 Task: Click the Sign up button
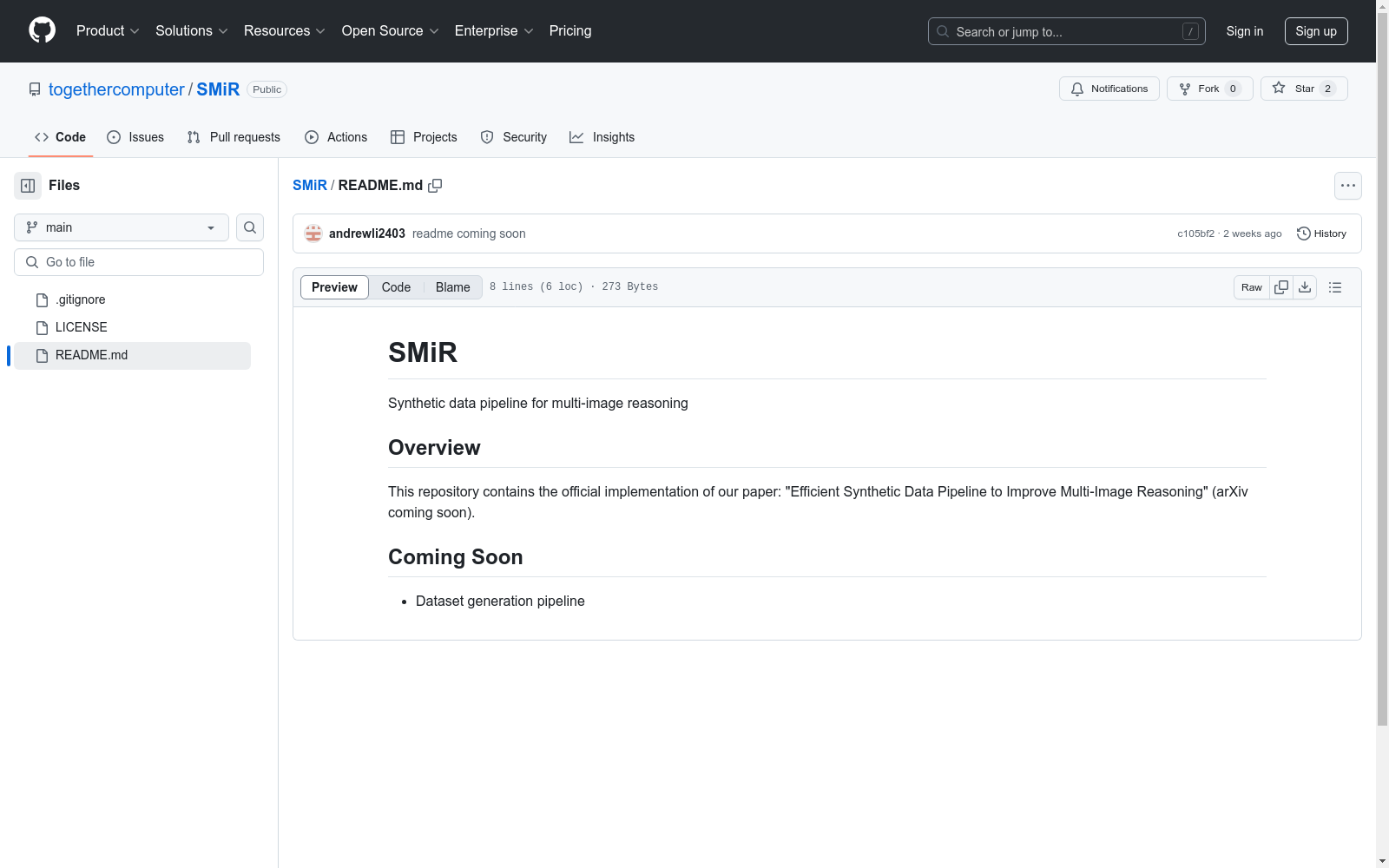[x=1315, y=31]
